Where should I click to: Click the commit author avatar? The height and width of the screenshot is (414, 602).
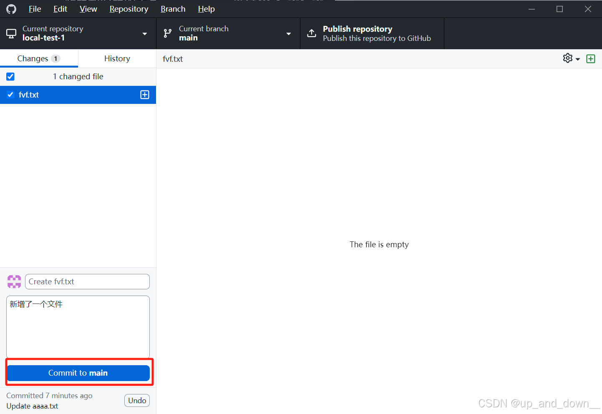tap(14, 281)
